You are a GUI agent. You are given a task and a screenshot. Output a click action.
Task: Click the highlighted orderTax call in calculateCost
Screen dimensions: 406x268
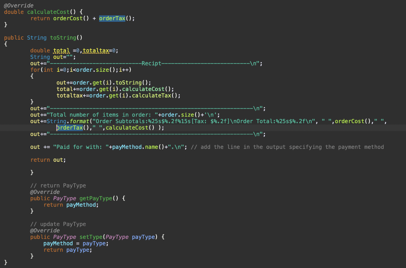pyautogui.click(x=112, y=18)
